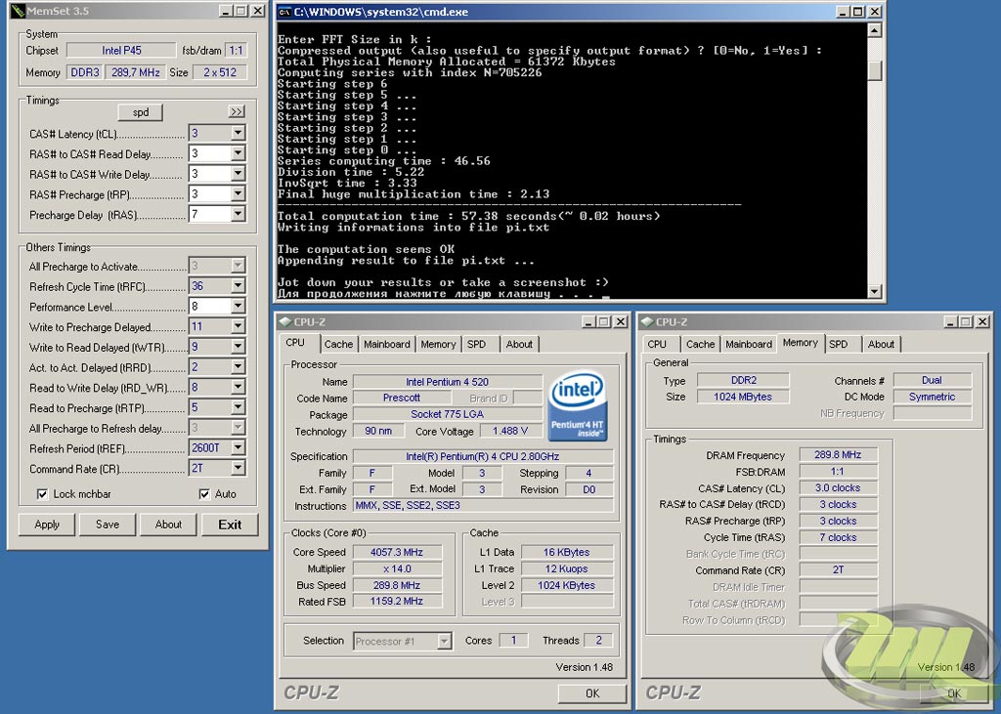Open the RAS# to CAS# Read Delay dropdown
Viewport: 1001px width, 714px height.
238,153
